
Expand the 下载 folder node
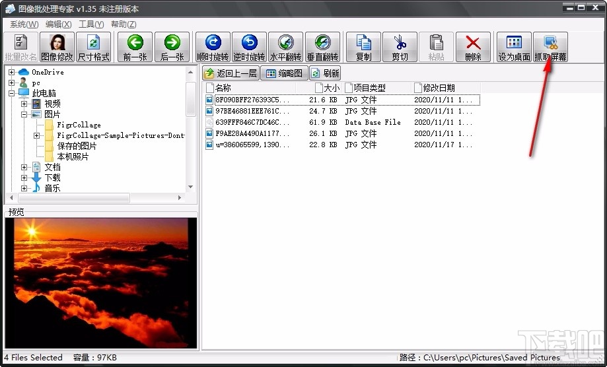click(x=24, y=178)
